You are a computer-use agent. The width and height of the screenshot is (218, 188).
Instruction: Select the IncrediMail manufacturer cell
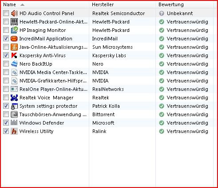[x=105, y=39]
